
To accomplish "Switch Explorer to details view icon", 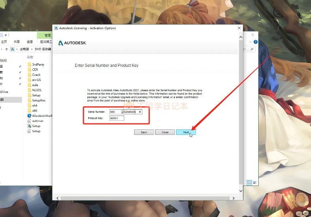I will click(249, 182).
